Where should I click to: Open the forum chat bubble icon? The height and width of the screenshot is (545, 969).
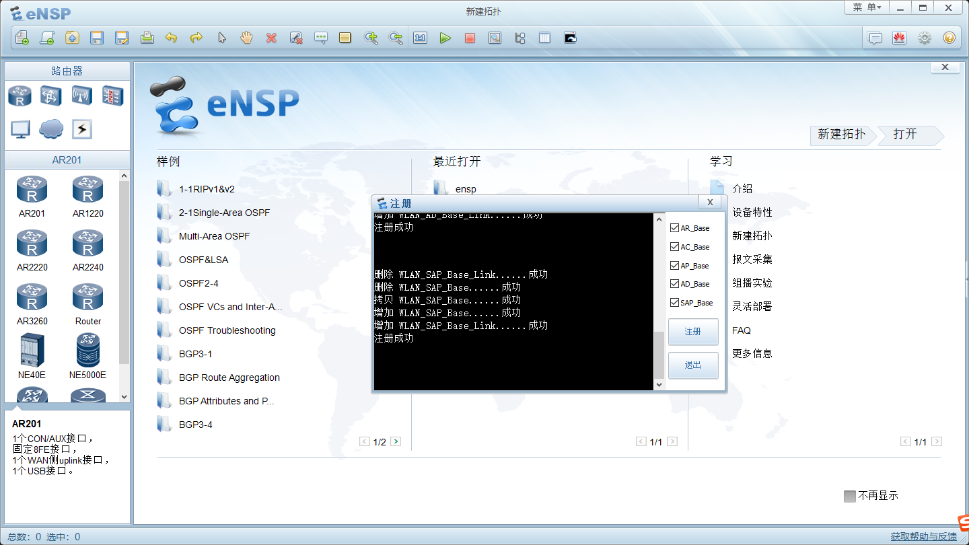pyautogui.click(x=875, y=38)
